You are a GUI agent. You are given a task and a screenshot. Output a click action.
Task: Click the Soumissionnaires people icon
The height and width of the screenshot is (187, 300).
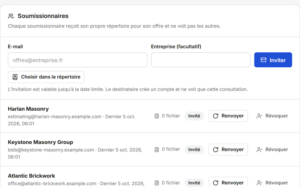tap(11, 16)
